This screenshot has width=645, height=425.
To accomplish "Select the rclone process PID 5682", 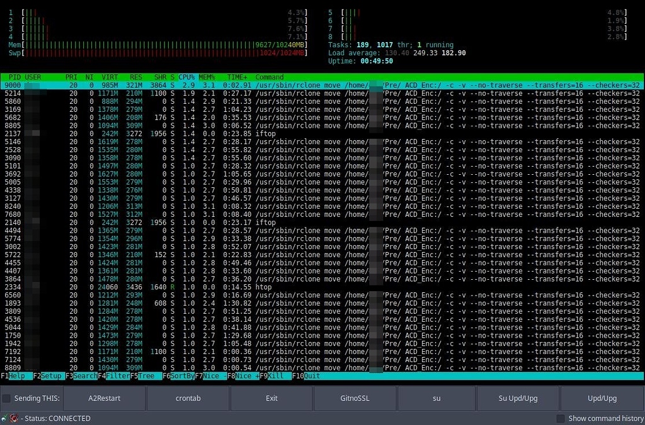I will pos(322,118).
